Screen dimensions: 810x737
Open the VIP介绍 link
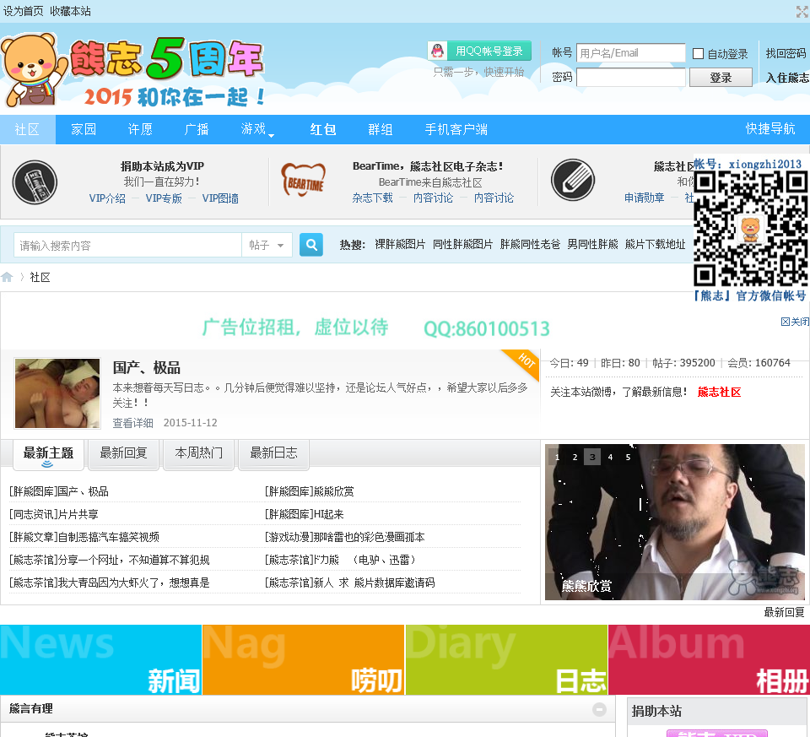pyautogui.click(x=107, y=198)
